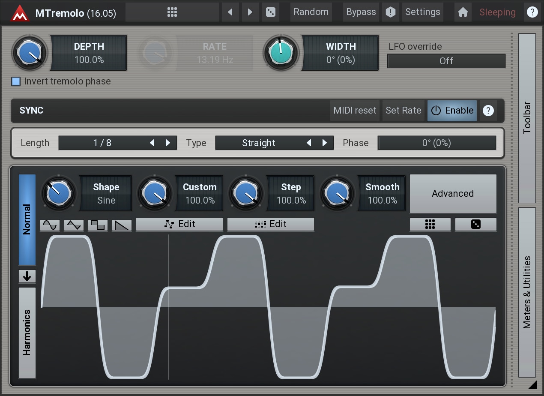Click the Custom 100.0% value field
The height and width of the screenshot is (396, 544).
tap(200, 193)
